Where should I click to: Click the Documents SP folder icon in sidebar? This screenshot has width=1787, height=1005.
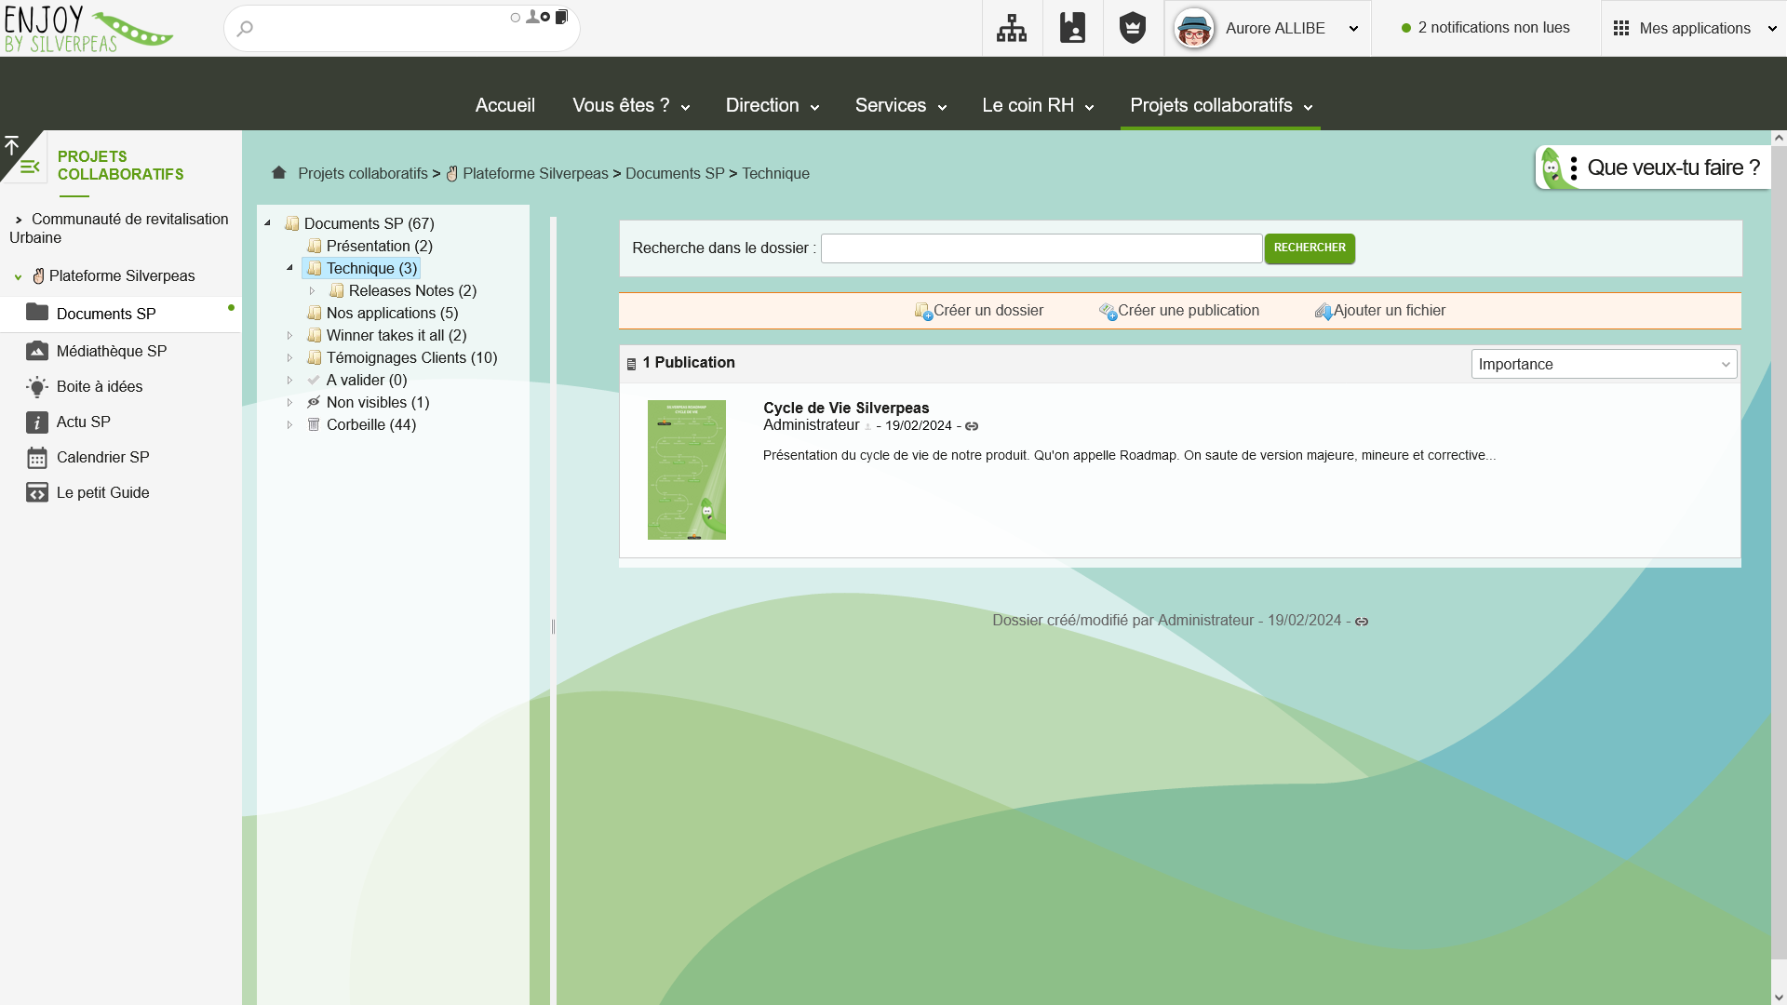(x=37, y=312)
